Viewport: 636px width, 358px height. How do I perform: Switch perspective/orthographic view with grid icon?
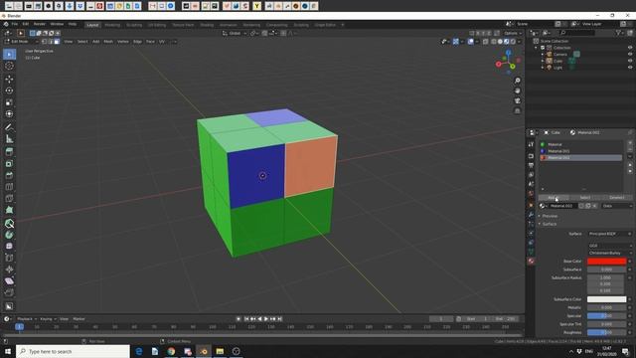coord(517,110)
